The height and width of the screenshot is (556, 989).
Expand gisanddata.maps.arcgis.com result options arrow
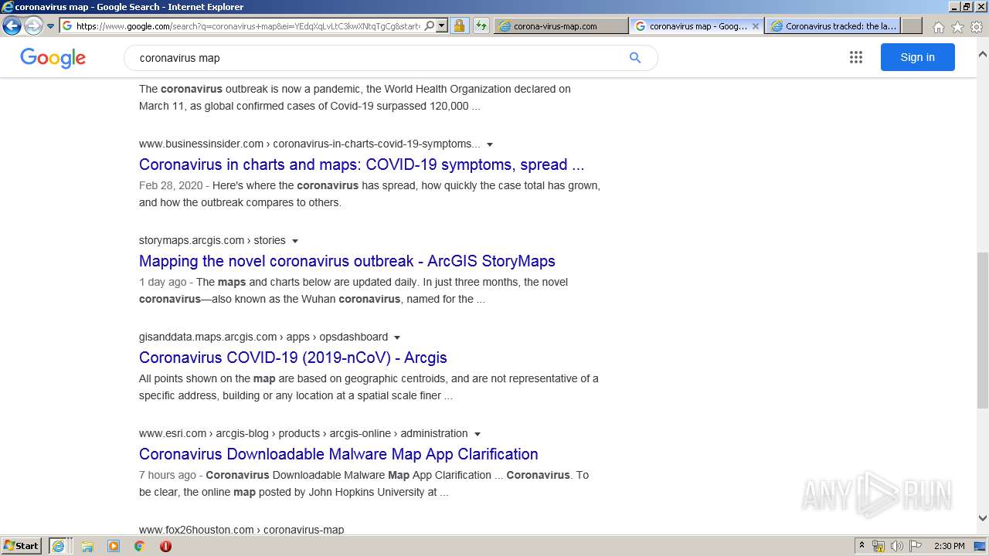click(x=397, y=337)
